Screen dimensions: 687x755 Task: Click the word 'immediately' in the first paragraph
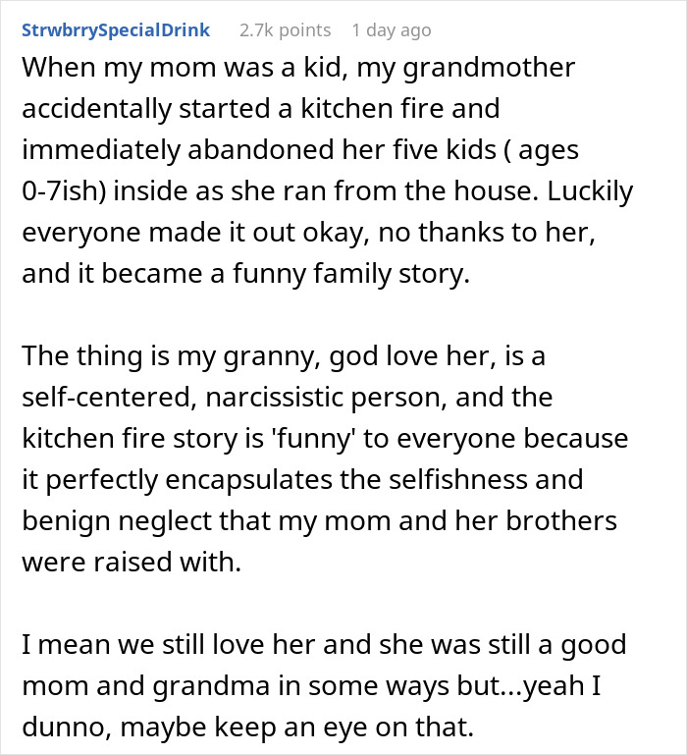click(101, 150)
